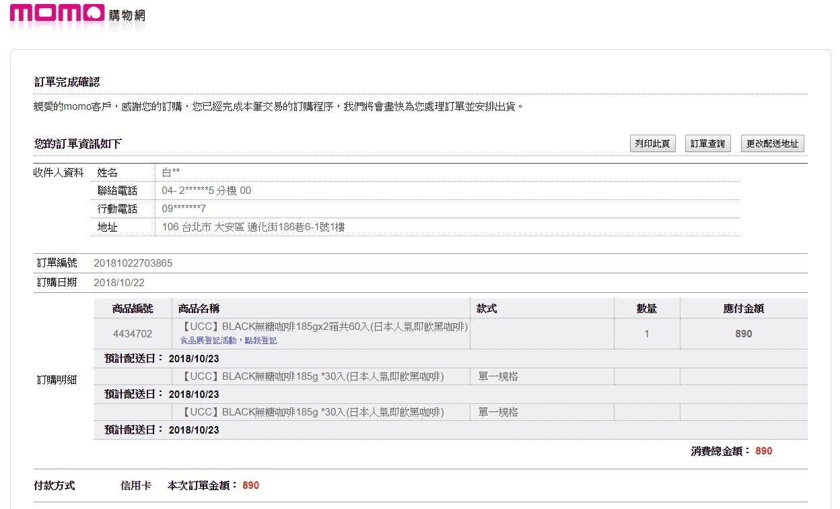The height and width of the screenshot is (509, 840).
Task: Open 訂單查詢 order lookup
Action: (707, 143)
